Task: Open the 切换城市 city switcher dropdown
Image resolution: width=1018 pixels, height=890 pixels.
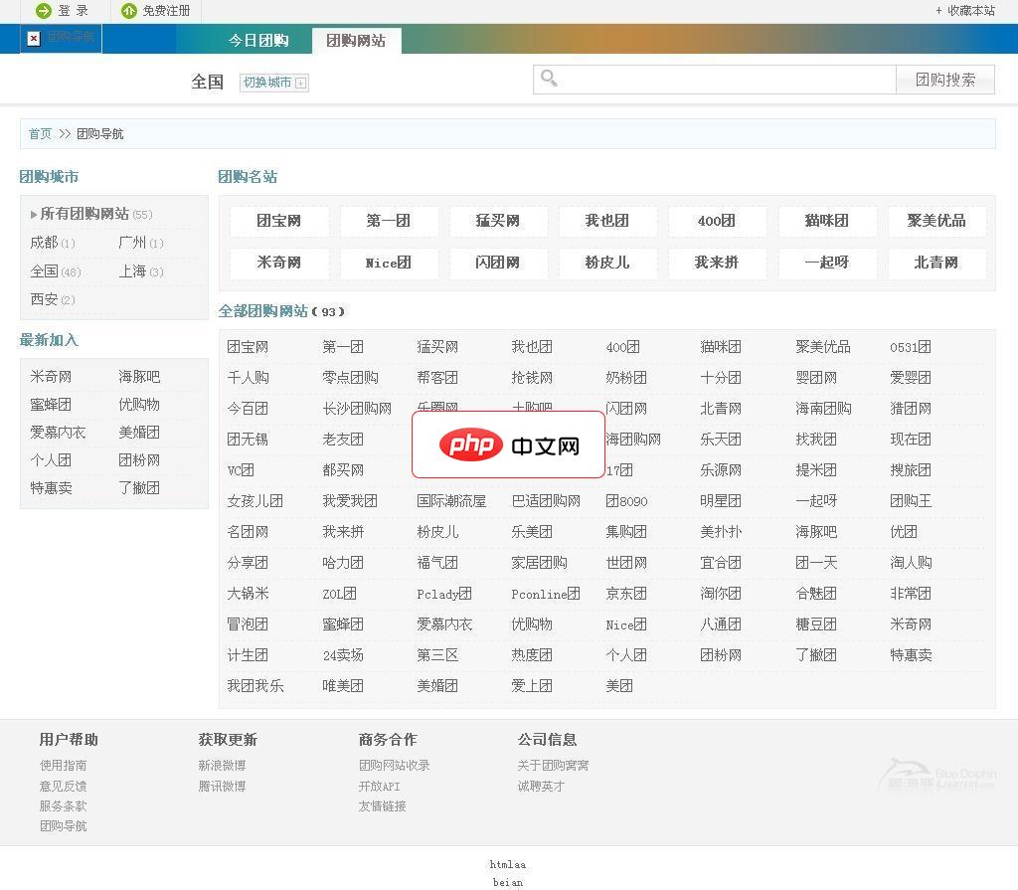Action: pyautogui.click(x=272, y=83)
